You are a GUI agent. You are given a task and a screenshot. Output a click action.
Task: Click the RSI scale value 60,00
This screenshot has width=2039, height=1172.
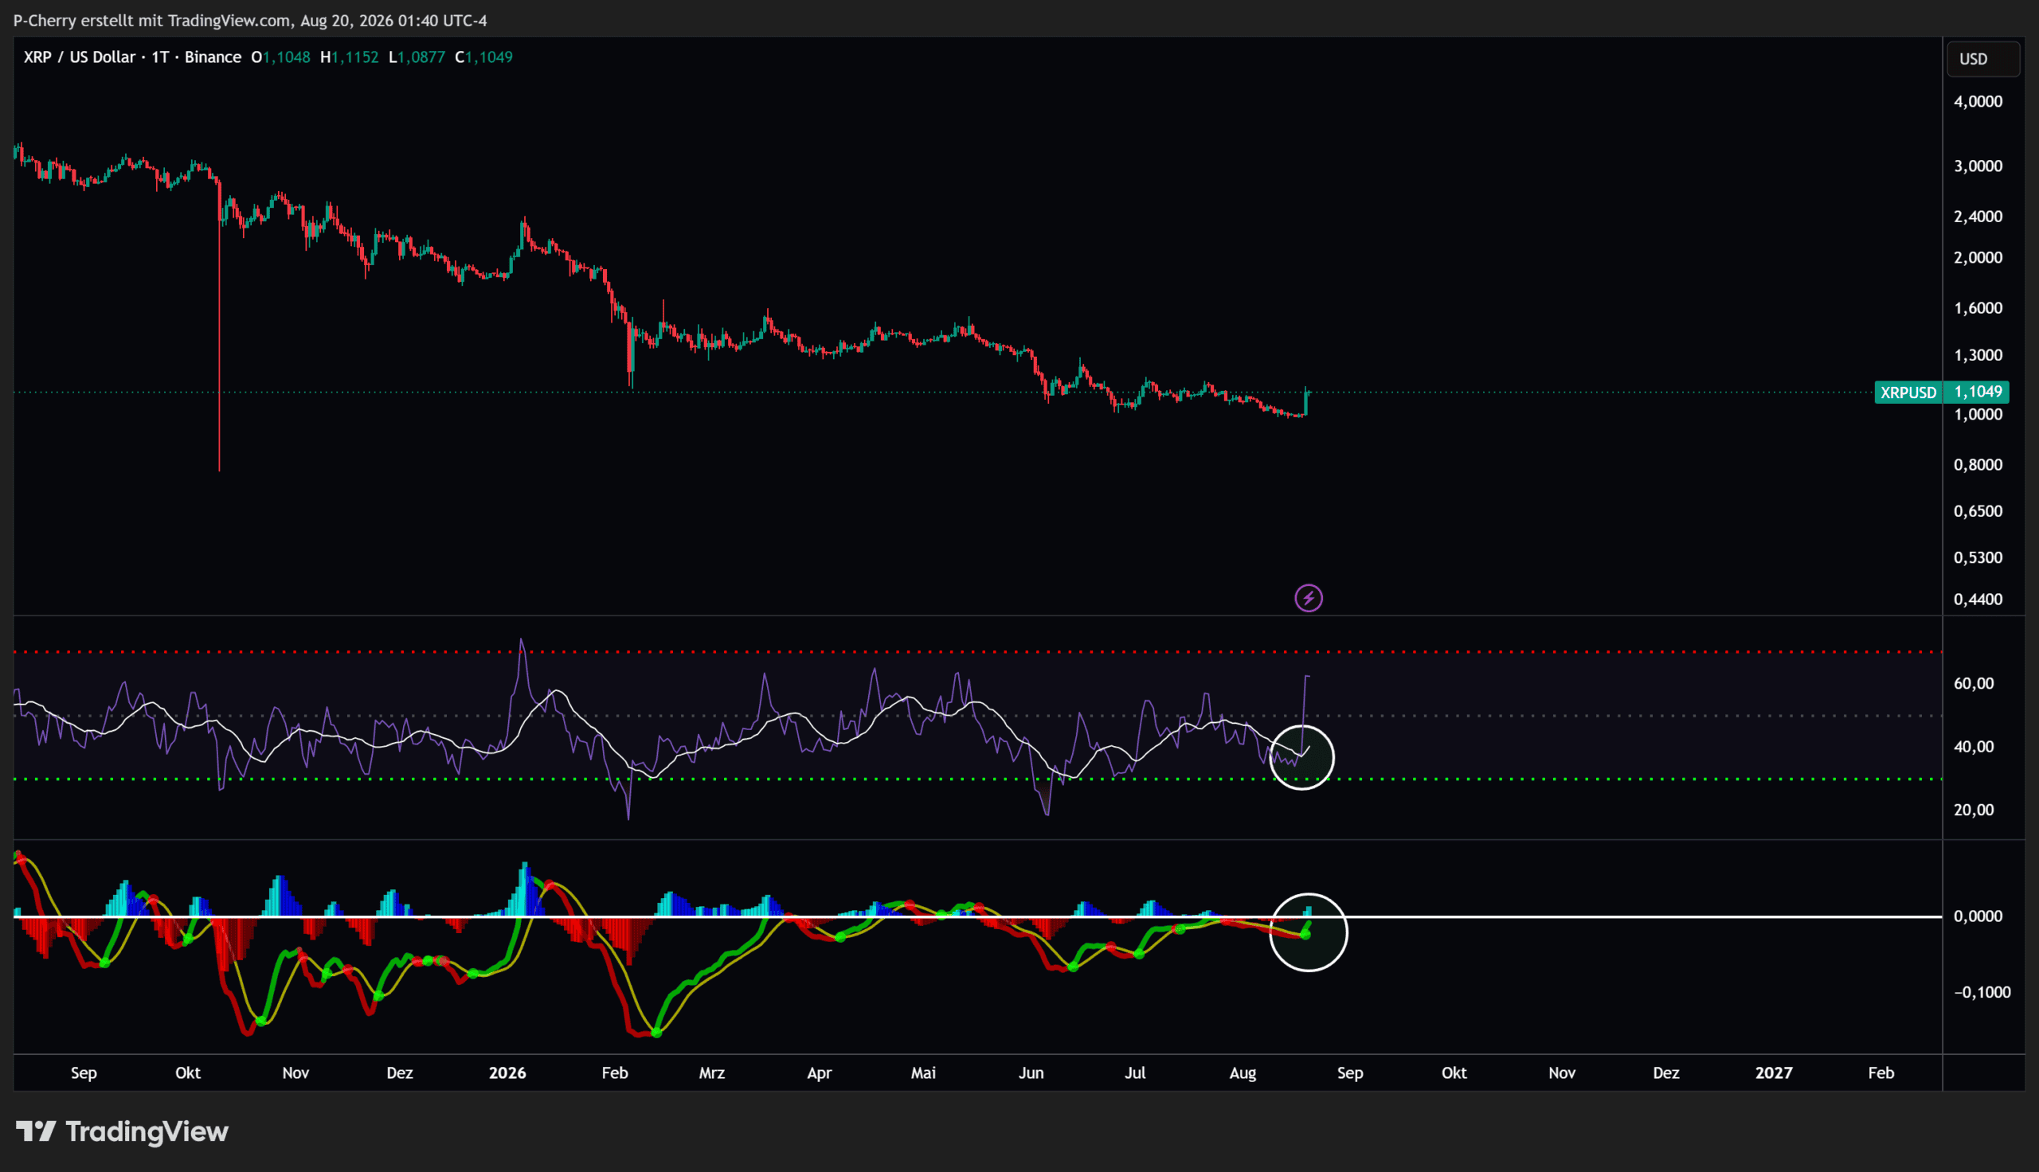click(1974, 683)
